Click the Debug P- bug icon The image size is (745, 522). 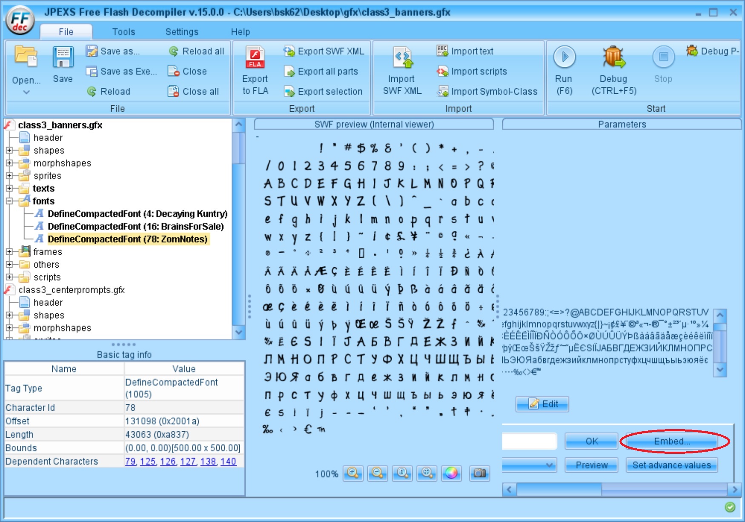(692, 51)
